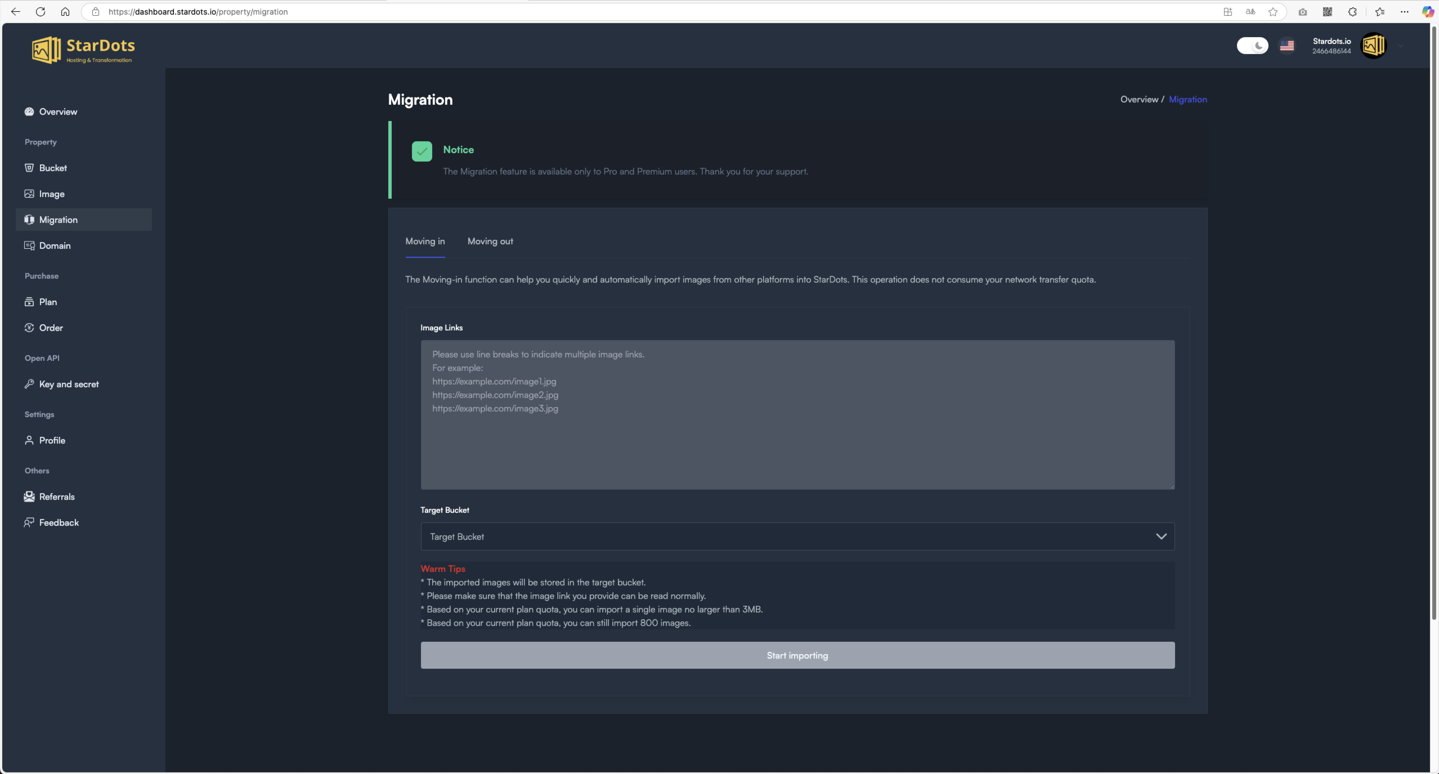This screenshot has height=774, width=1439.
Task: Expand the account menu chevron
Action: (x=1401, y=46)
